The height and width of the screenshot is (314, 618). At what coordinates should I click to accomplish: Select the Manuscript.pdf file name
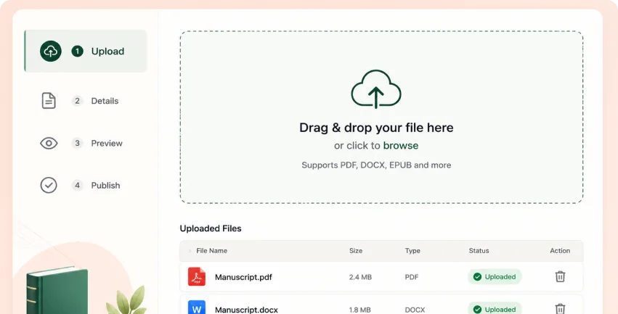243,277
